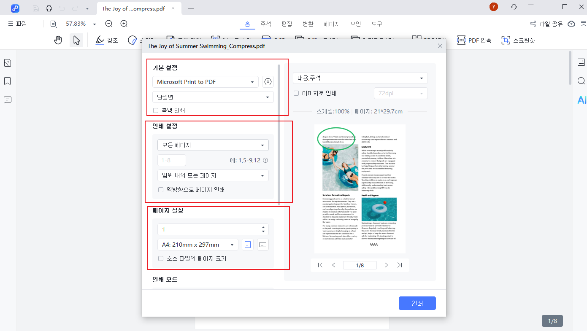Click 파일 공유 share button

[546, 24]
